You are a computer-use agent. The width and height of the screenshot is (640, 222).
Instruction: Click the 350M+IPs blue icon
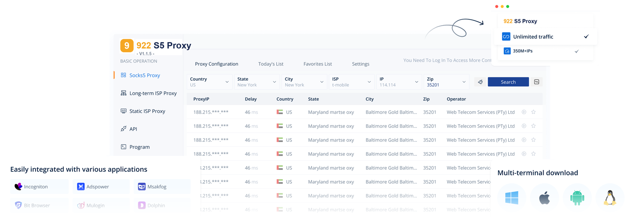pyautogui.click(x=507, y=51)
